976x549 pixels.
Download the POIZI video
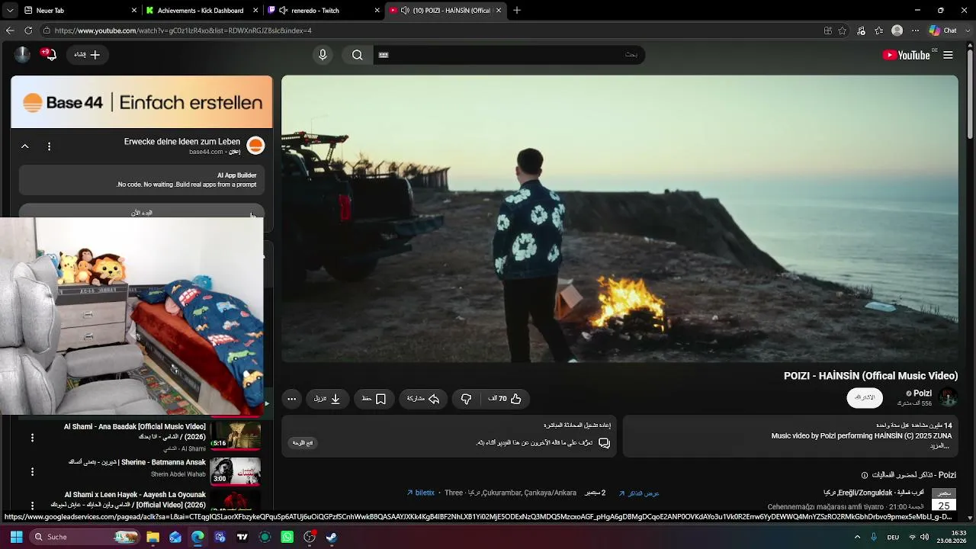coord(327,399)
